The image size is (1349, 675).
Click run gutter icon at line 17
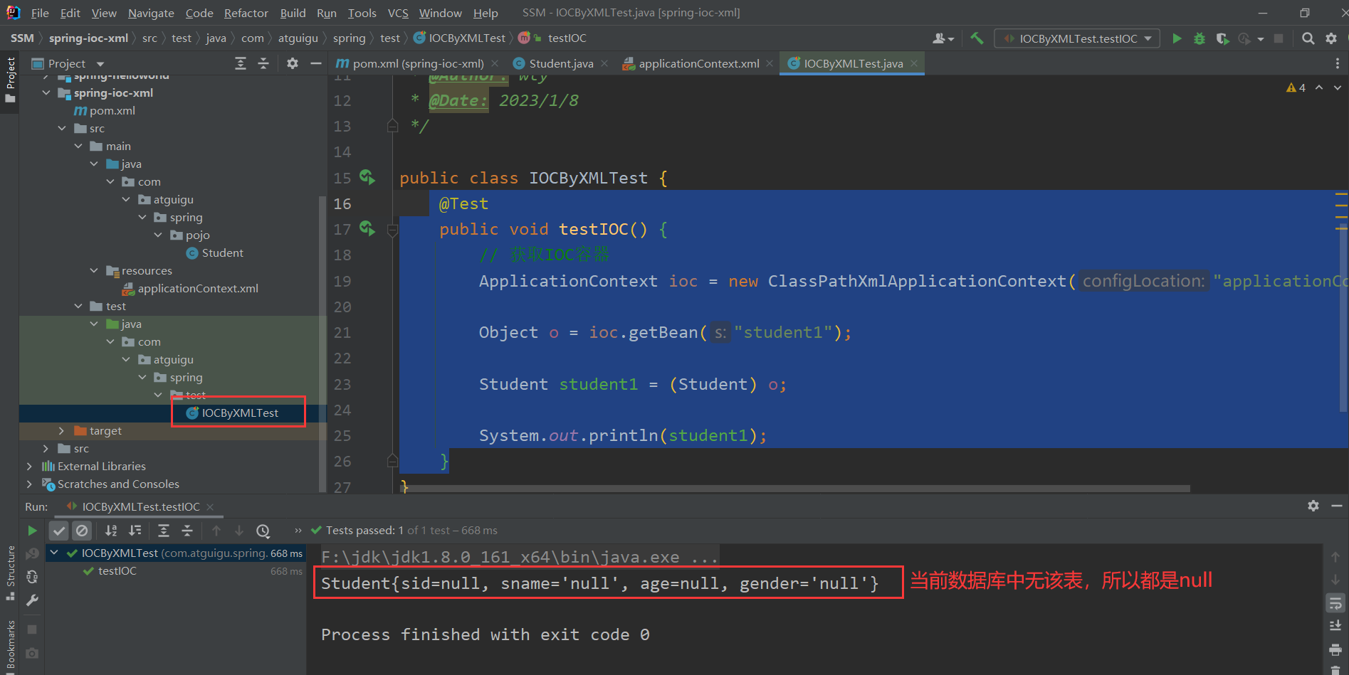[367, 228]
